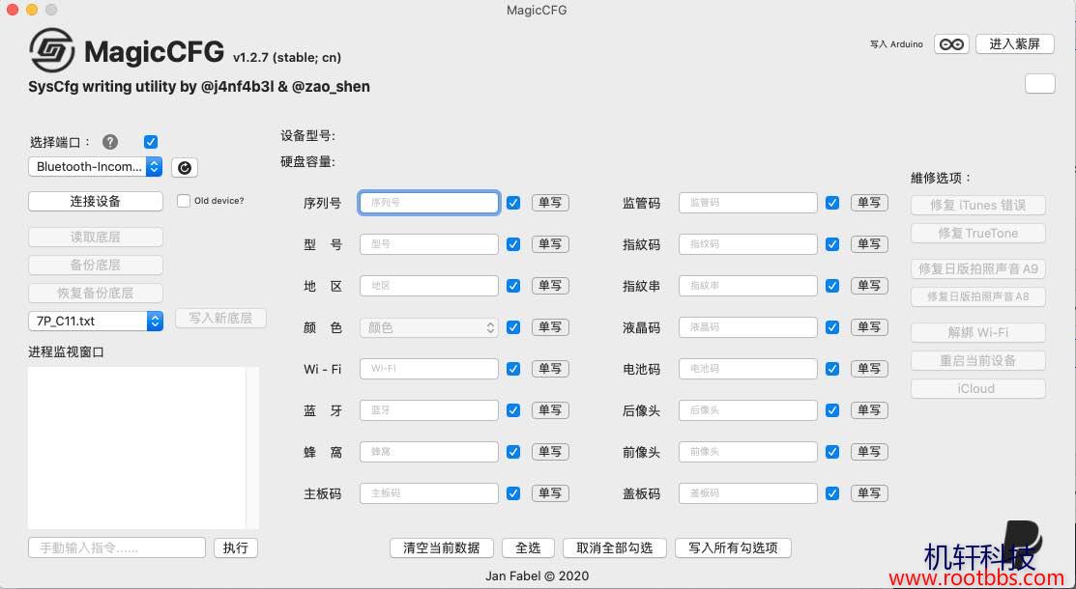Click the 写入 Arduino label
Image resolution: width=1076 pixels, height=589 pixels.
tap(896, 44)
